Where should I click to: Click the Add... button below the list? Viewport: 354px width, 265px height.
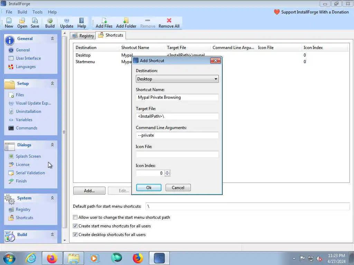tap(89, 191)
